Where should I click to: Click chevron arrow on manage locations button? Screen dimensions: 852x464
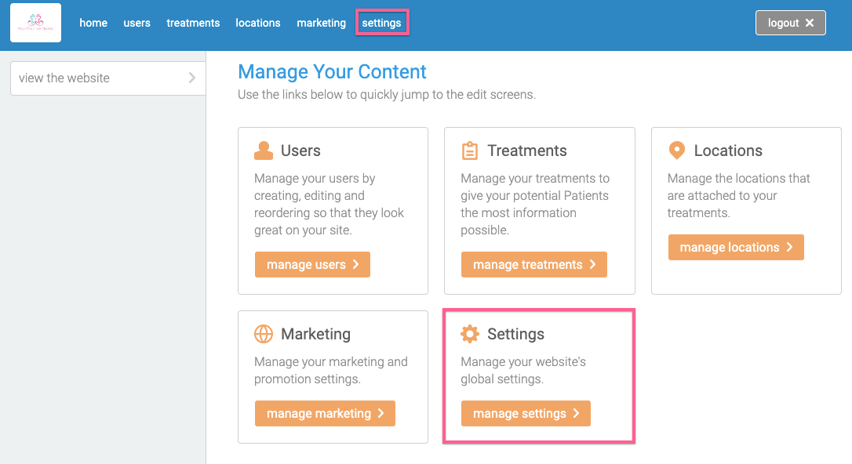(x=789, y=247)
